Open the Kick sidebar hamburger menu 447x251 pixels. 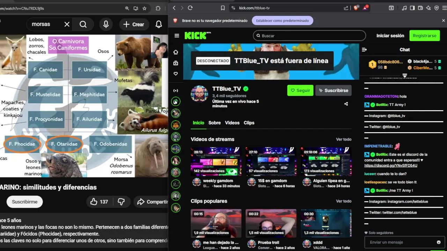tap(177, 36)
